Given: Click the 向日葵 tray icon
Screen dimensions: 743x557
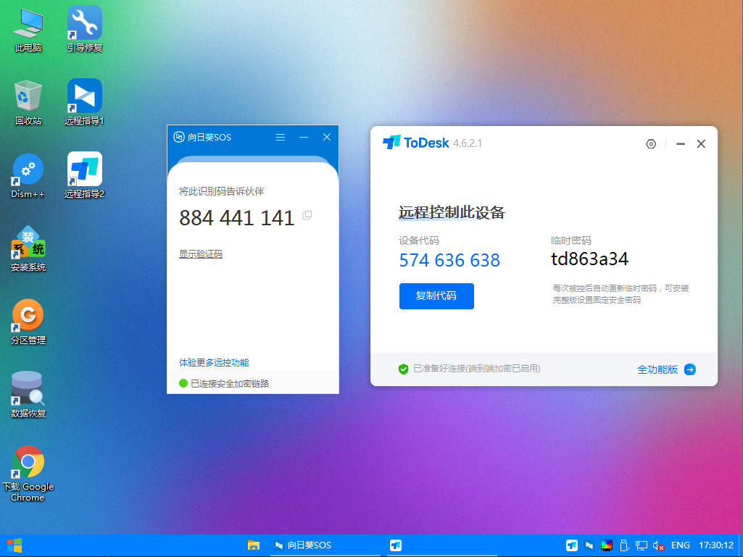Looking at the screenshot, I should pyautogui.click(x=589, y=545).
